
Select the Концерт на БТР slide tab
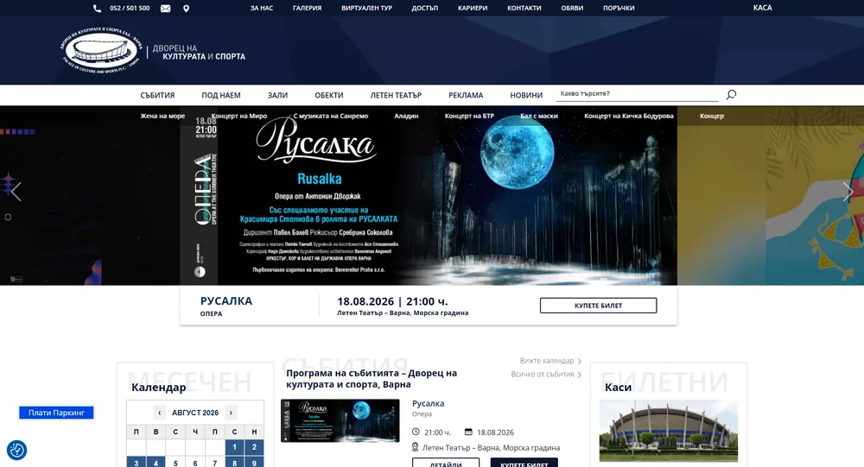coord(469,117)
